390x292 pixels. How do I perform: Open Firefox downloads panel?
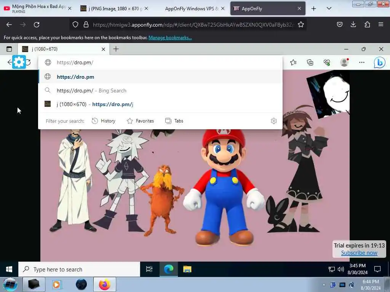(x=353, y=24)
